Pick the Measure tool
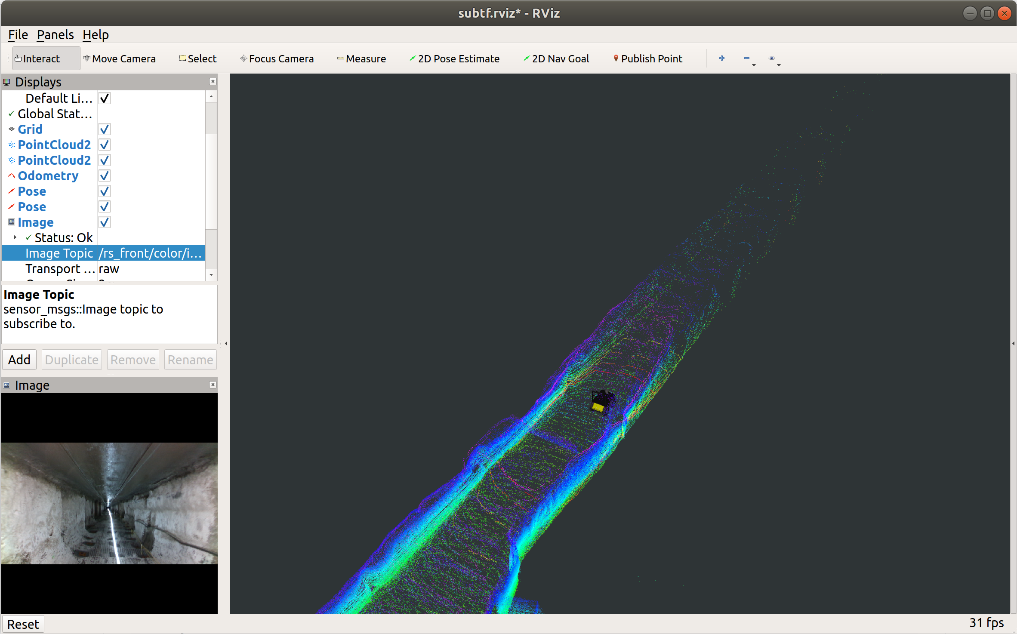 coord(361,58)
